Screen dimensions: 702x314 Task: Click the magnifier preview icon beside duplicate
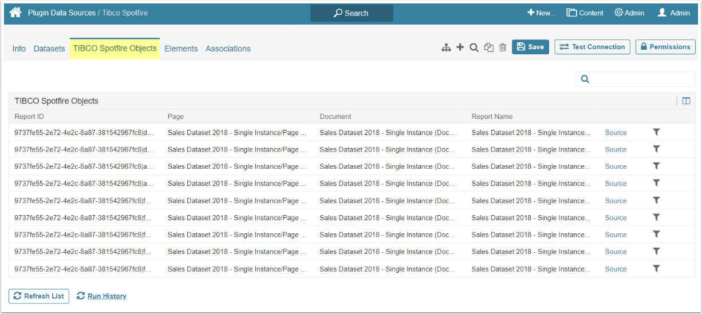[x=474, y=47]
